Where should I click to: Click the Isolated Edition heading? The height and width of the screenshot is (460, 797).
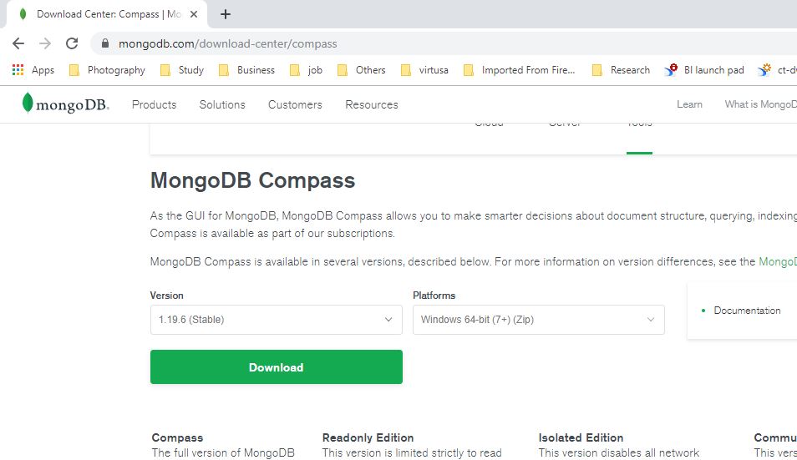coord(581,437)
